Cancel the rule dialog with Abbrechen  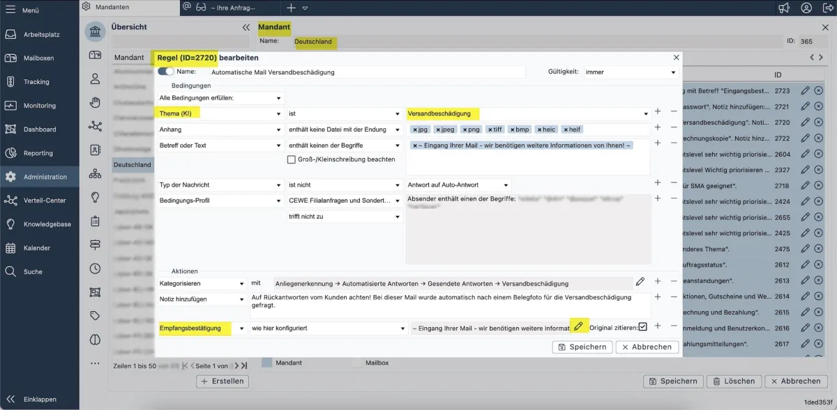pyautogui.click(x=647, y=347)
